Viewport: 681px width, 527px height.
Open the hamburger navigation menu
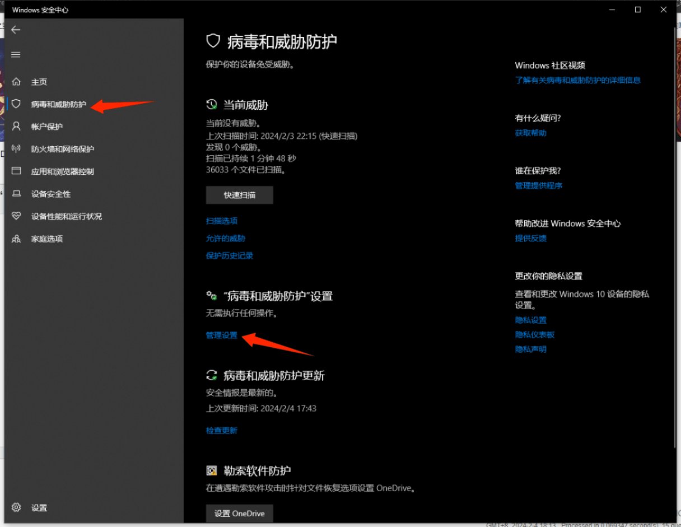pyautogui.click(x=16, y=54)
